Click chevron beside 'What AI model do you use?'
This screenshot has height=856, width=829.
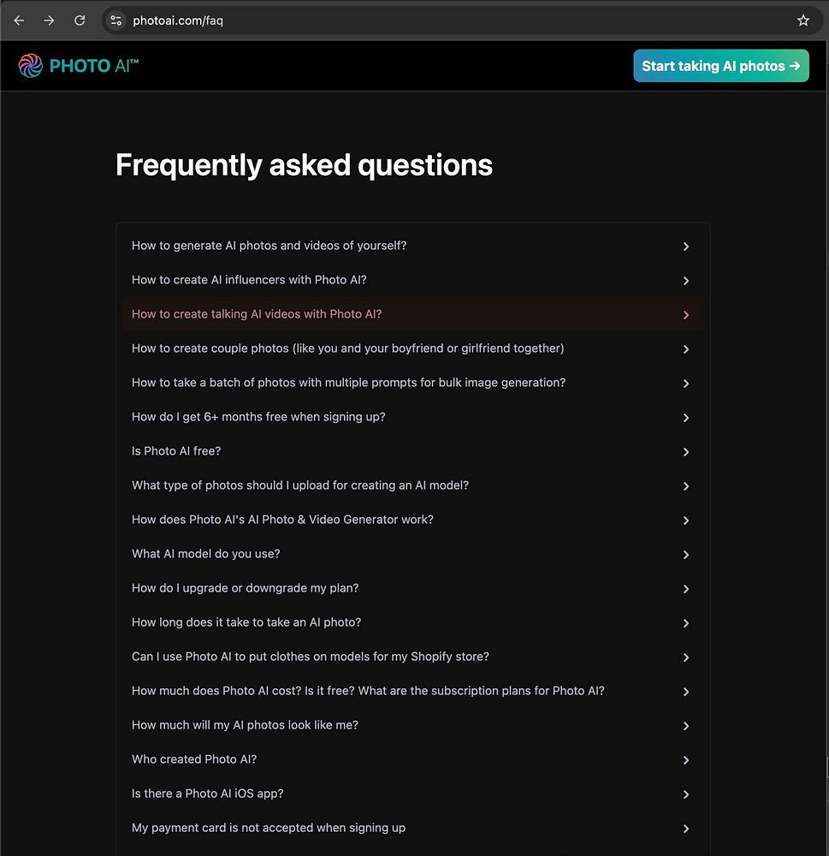[685, 555]
